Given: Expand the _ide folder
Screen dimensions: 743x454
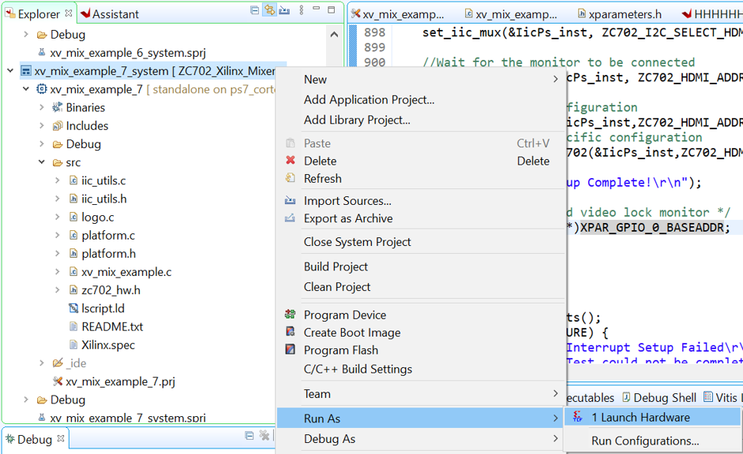Looking at the screenshot, I should 42,363.
